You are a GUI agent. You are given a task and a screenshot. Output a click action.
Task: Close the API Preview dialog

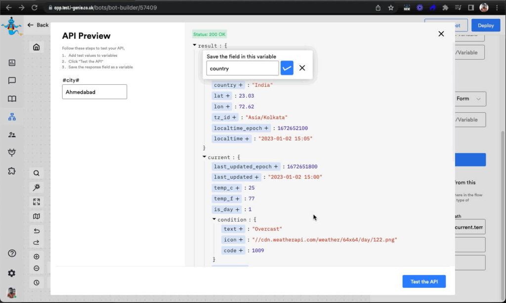[441, 34]
